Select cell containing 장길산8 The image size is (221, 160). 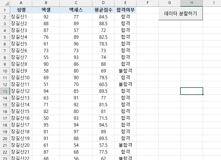21,64
